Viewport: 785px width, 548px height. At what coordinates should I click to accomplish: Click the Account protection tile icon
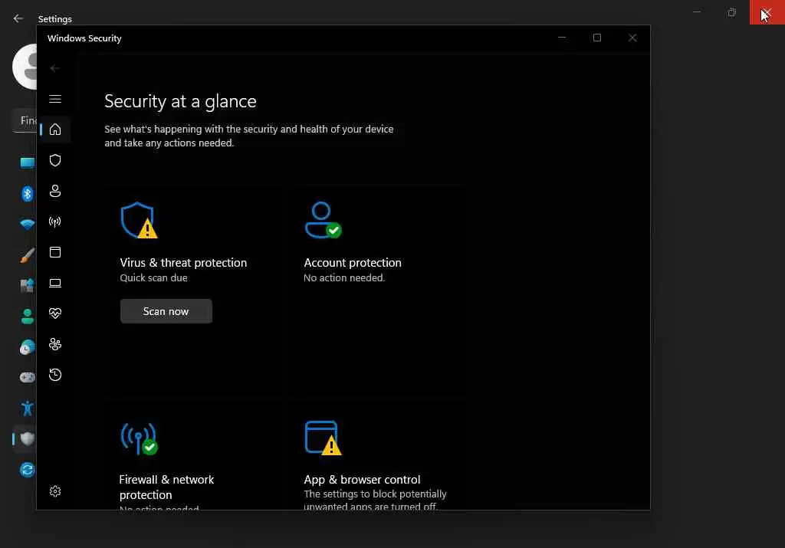(323, 220)
